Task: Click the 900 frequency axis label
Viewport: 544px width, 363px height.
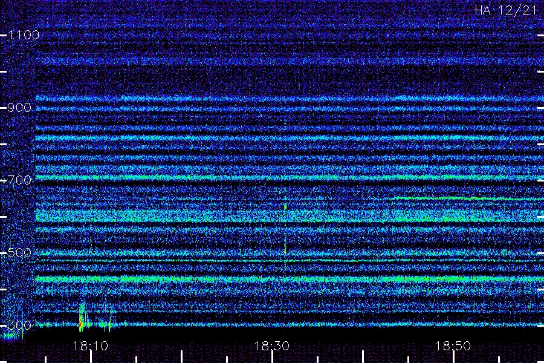Action: click(19, 108)
